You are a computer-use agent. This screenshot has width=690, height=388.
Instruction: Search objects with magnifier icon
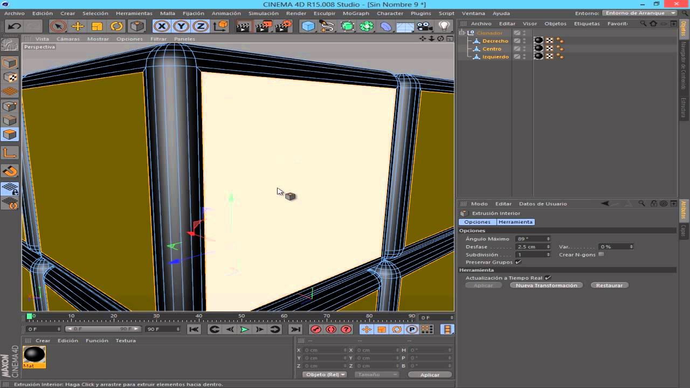(643, 24)
